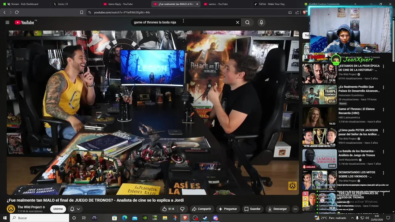This screenshot has width=395, height=222.
Task: Go back in browser history
Action: [4, 12]
